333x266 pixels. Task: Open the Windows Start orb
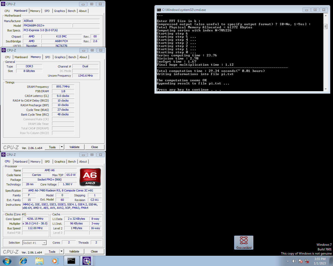7,261
